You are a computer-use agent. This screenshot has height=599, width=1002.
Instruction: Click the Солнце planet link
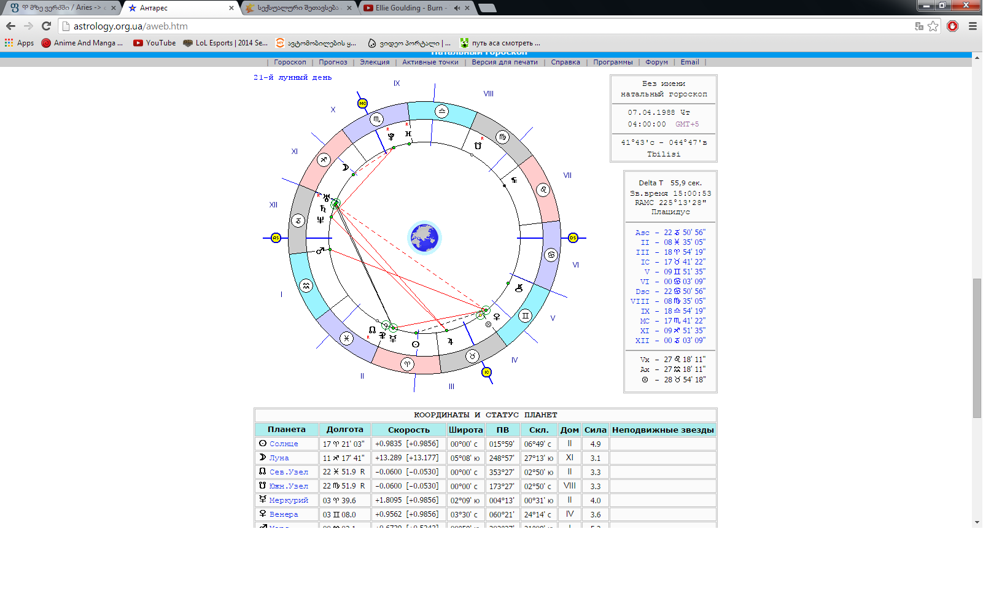284,444
